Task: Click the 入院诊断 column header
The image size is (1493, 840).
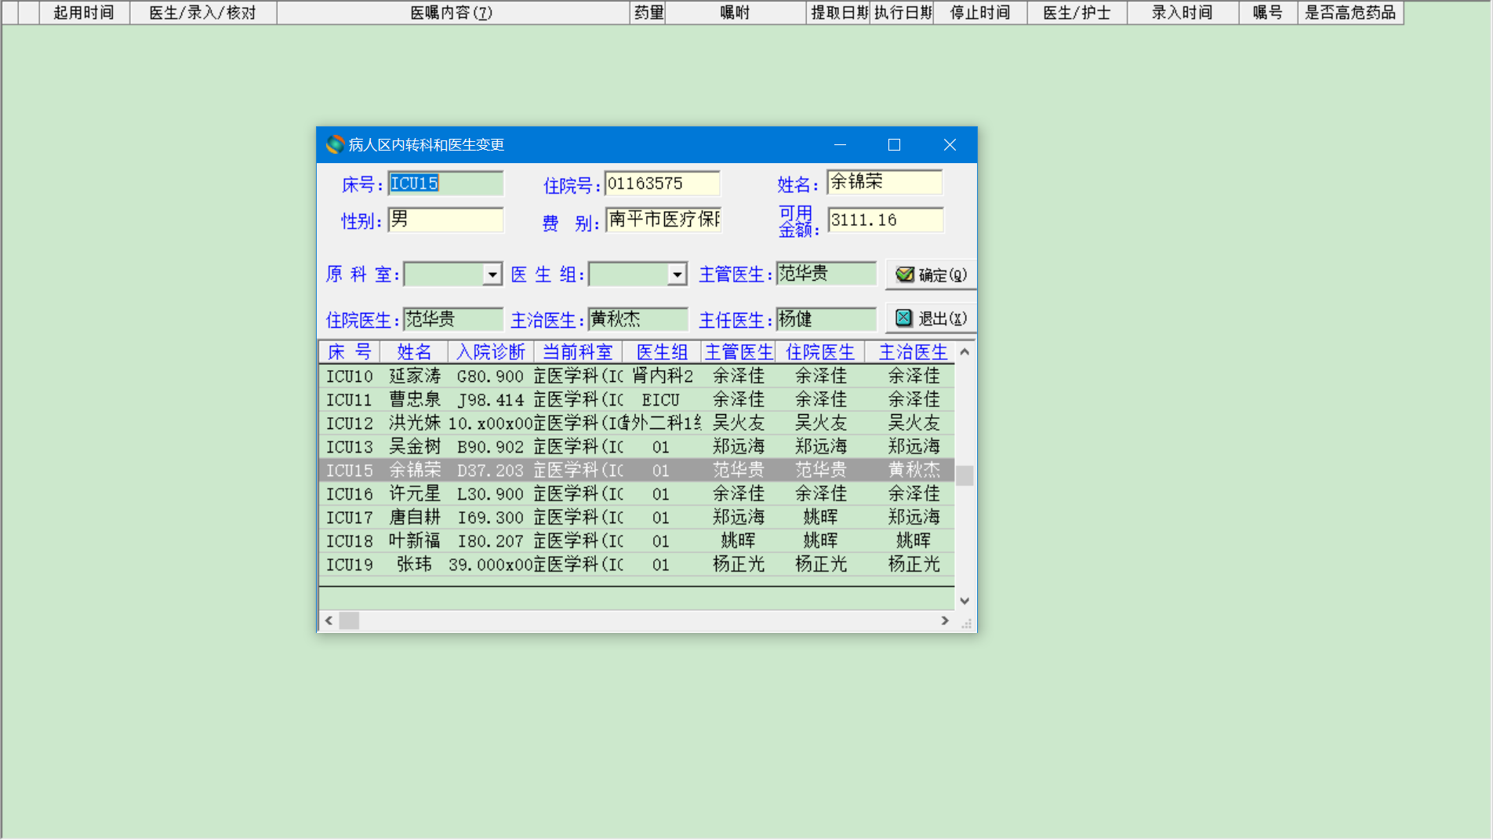Action: click(491, 352)
